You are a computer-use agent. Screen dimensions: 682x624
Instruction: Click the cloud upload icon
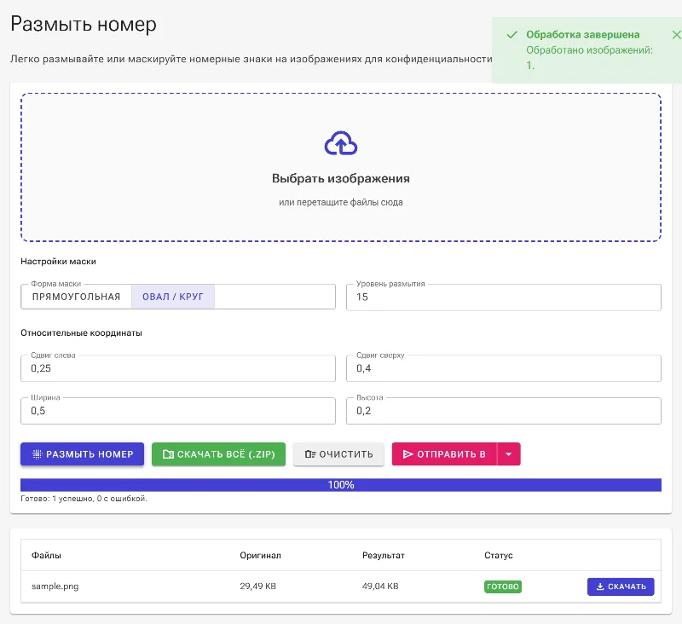340,143
